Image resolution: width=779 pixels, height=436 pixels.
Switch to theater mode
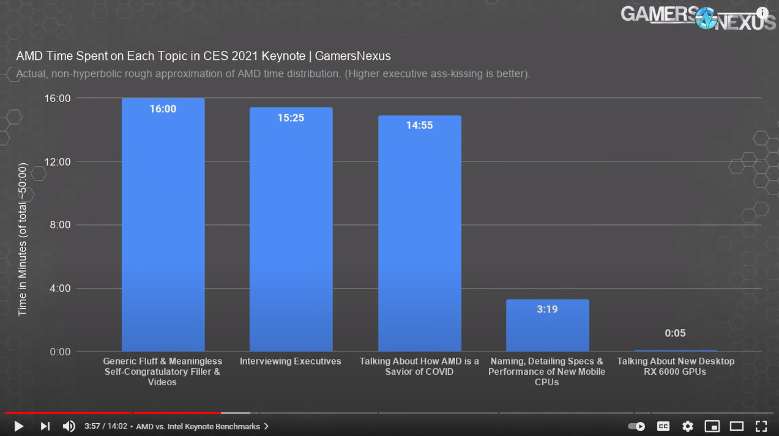(737, 426)
